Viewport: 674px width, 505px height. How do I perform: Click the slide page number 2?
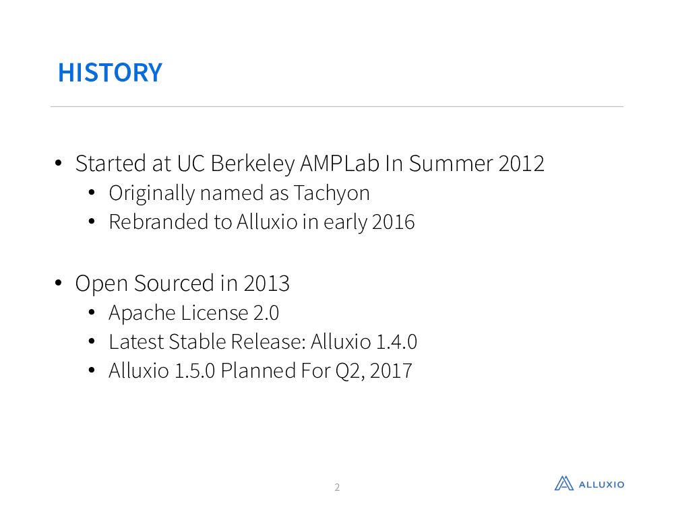pyautogui.click(x=337, y=487)
